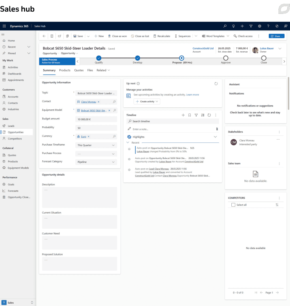
Task: Expand the Recent menu in sidebar
Action: [x=29, y=47]
